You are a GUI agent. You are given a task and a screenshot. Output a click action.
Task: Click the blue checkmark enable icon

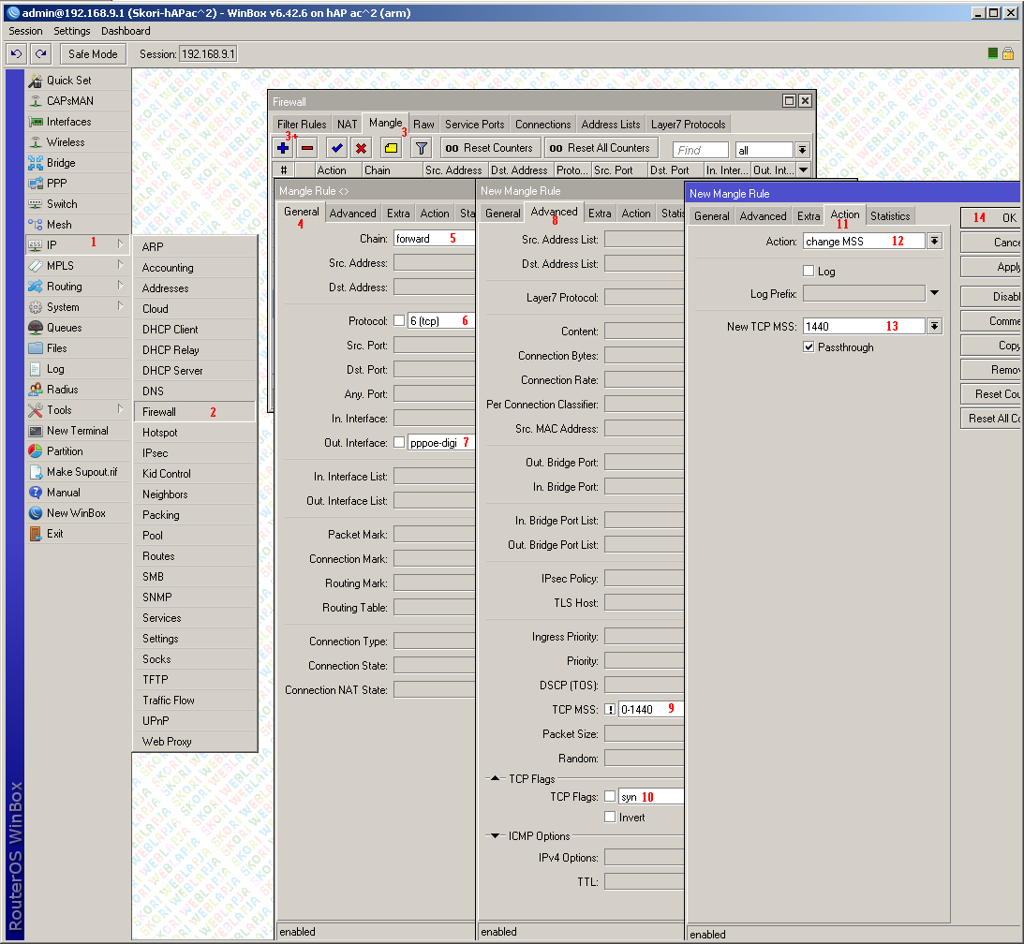(336, 148)
